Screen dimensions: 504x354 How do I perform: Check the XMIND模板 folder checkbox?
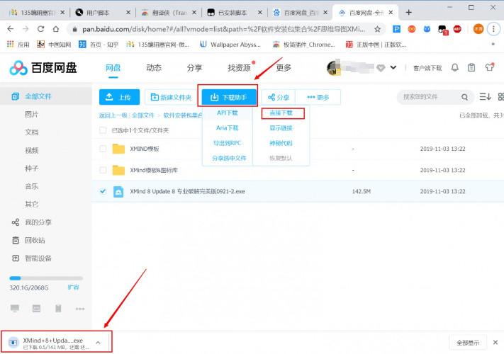coord(103,149)
